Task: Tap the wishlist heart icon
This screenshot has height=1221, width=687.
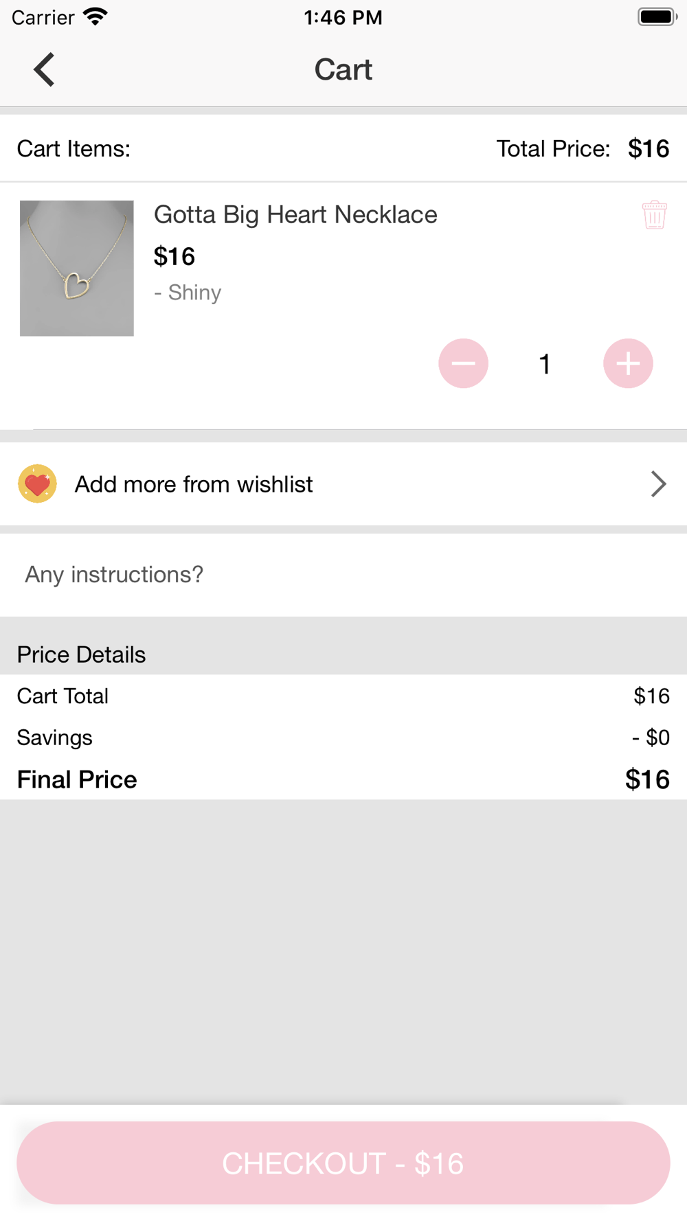Action: click(37, 484)
